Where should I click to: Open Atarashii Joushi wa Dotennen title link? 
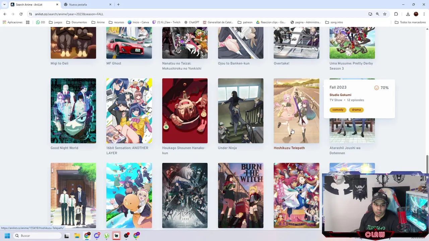point(345,151)
